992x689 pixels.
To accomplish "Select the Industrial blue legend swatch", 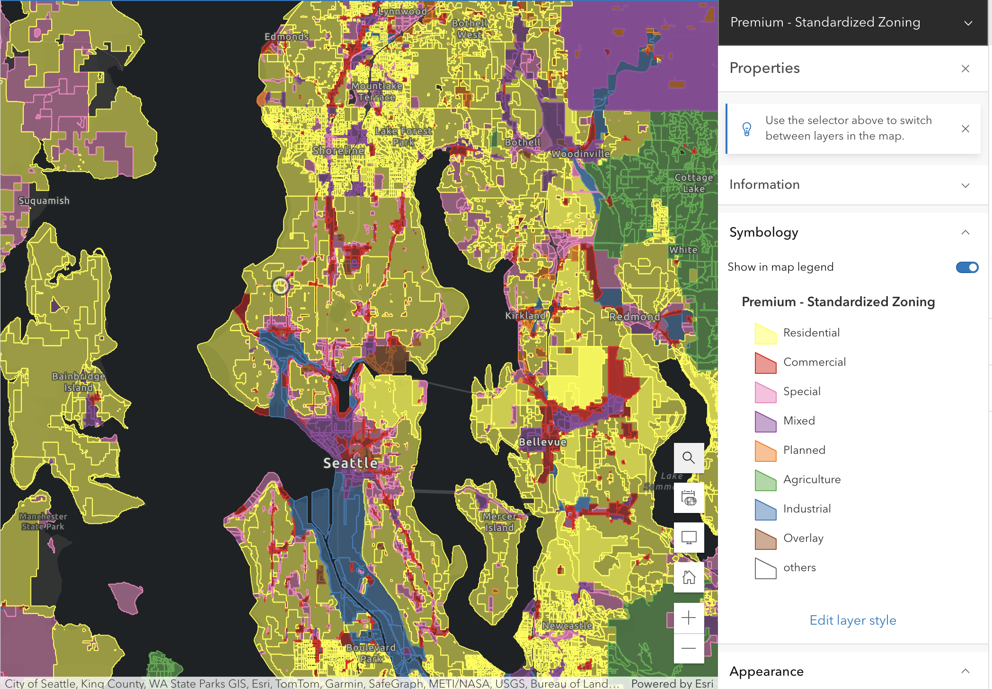I will click(x=765, y=510).
